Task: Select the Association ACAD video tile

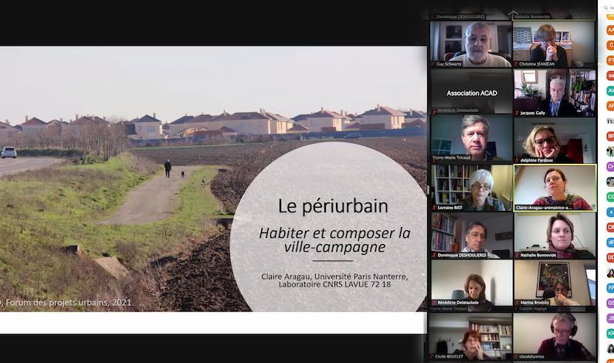Action: (471, 92)
